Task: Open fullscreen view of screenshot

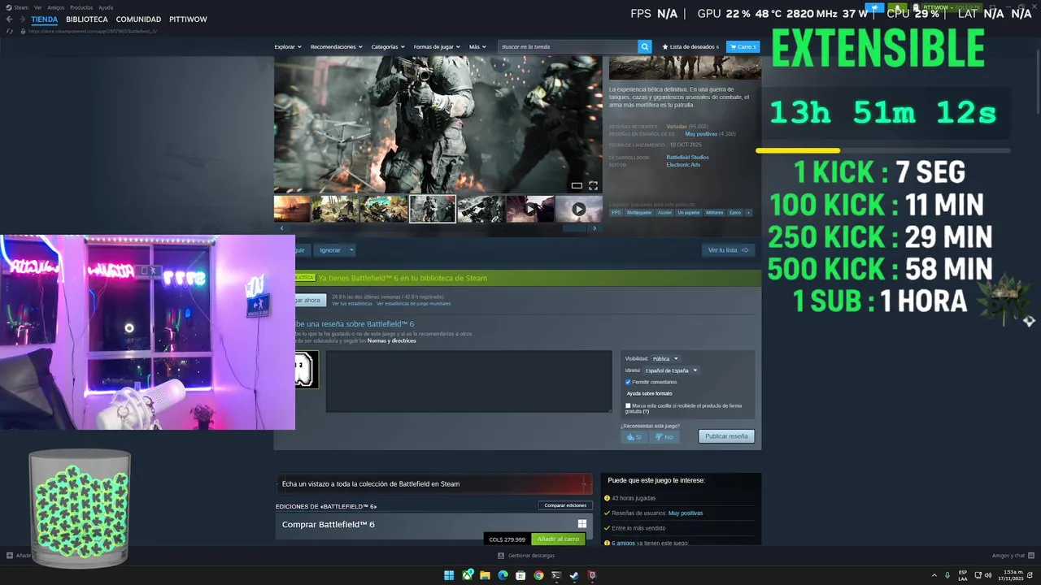Action: (x=593, y=185)
